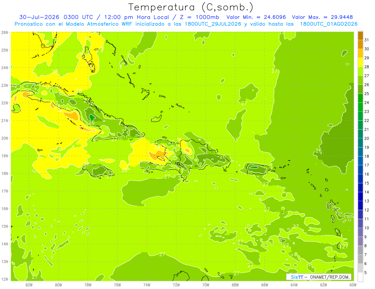This screenshot has height=289, width=375.
Task: Click the legend value 25 on the color bar
Action: [367, 94]
